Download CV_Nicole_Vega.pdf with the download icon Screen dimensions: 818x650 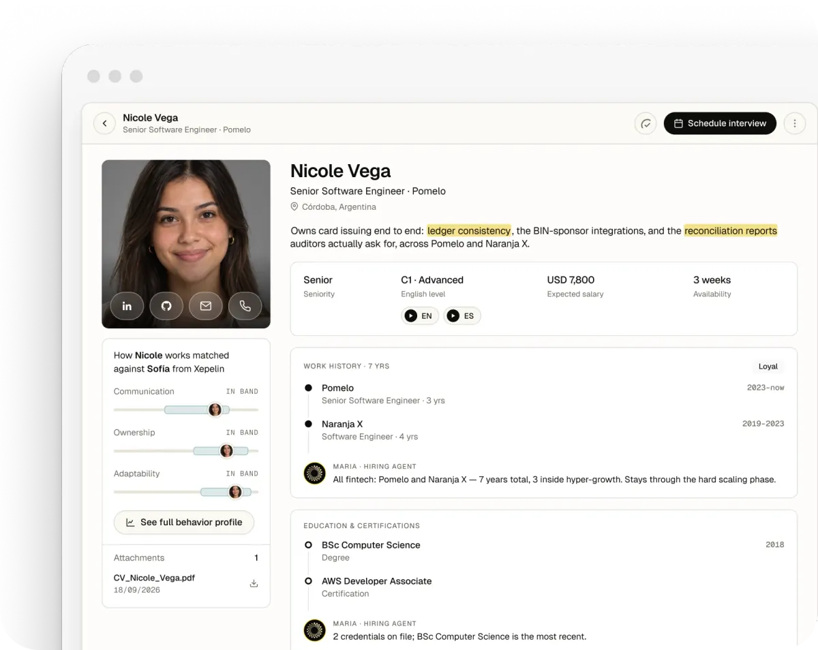[254, 583]
